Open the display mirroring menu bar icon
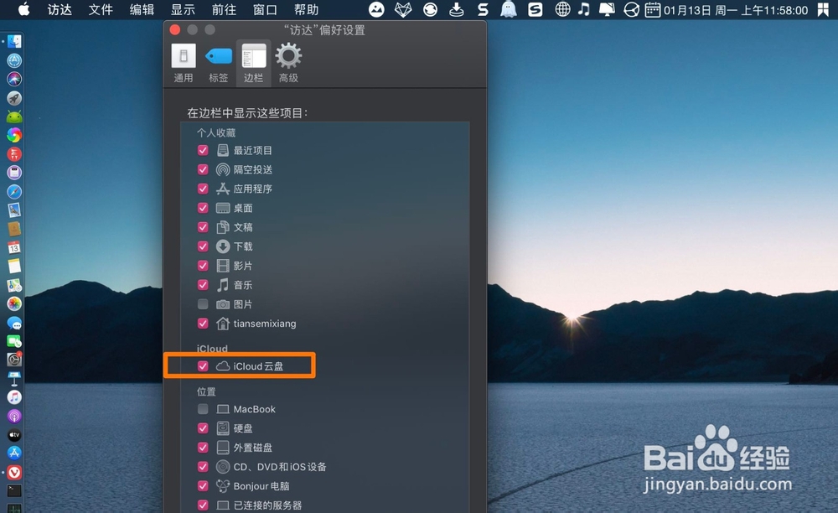Image resolution: width=838 pixels, height=513 pixels. 607,9
